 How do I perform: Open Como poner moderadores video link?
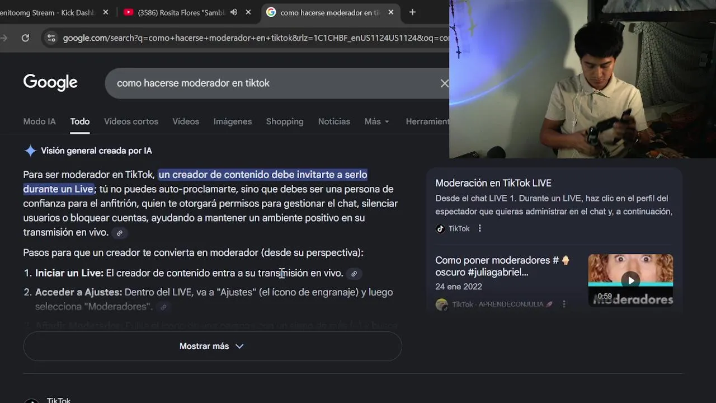tap(502, 266)
